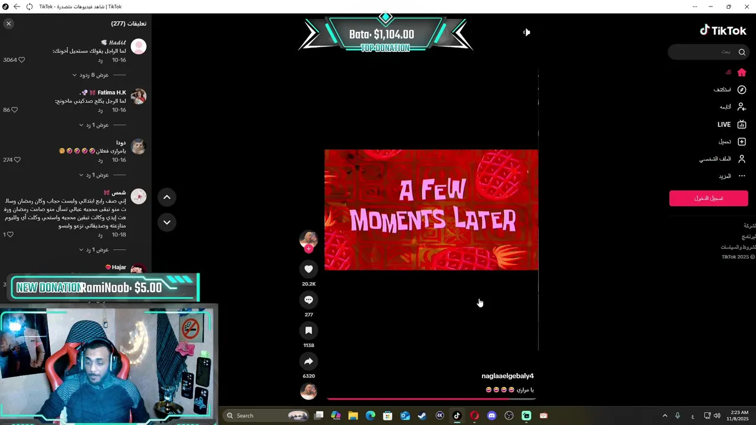This screenshot has height=425, width=756.
Task: Launch Microsoft Edge from taskbar
Action: 370,416
